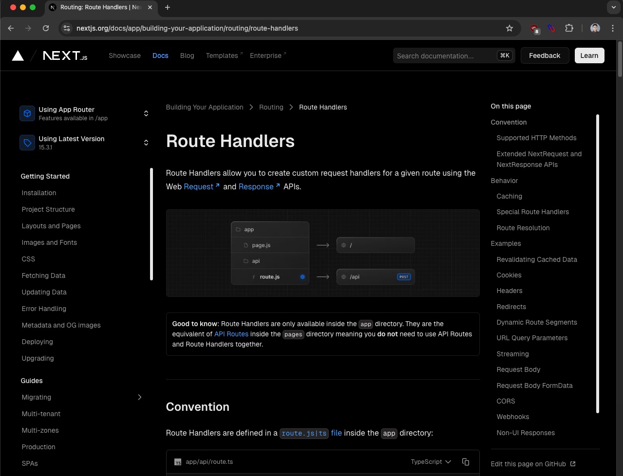
Task: Jump to Special Route Handlers section
Action: pos(532,212)
